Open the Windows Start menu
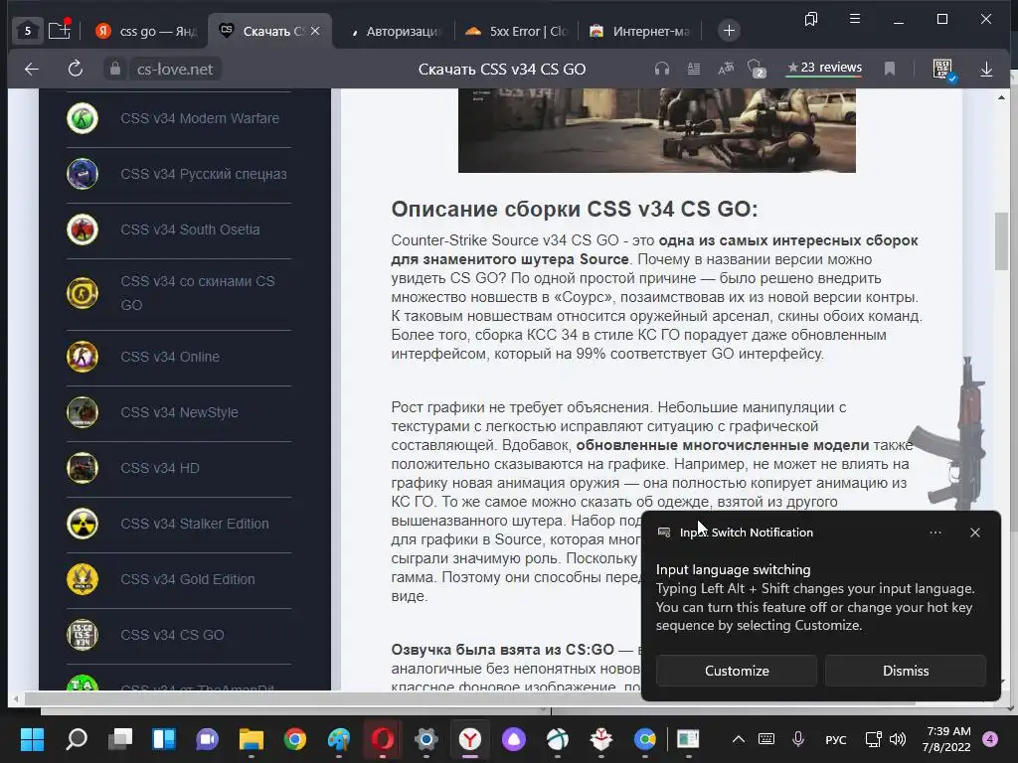The height and width of the screenshot is (763, 1018). point(32,739)
